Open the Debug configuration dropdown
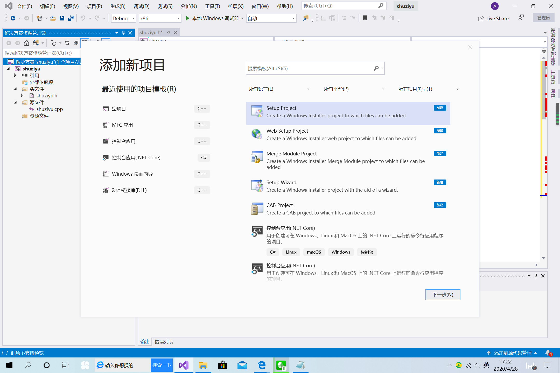The image size is (560, 373). [x=123, y=18]
